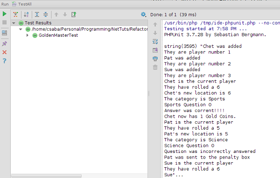Click 'The category is Sports' line
Screen dimensions: 280x178
pos(195,99)
